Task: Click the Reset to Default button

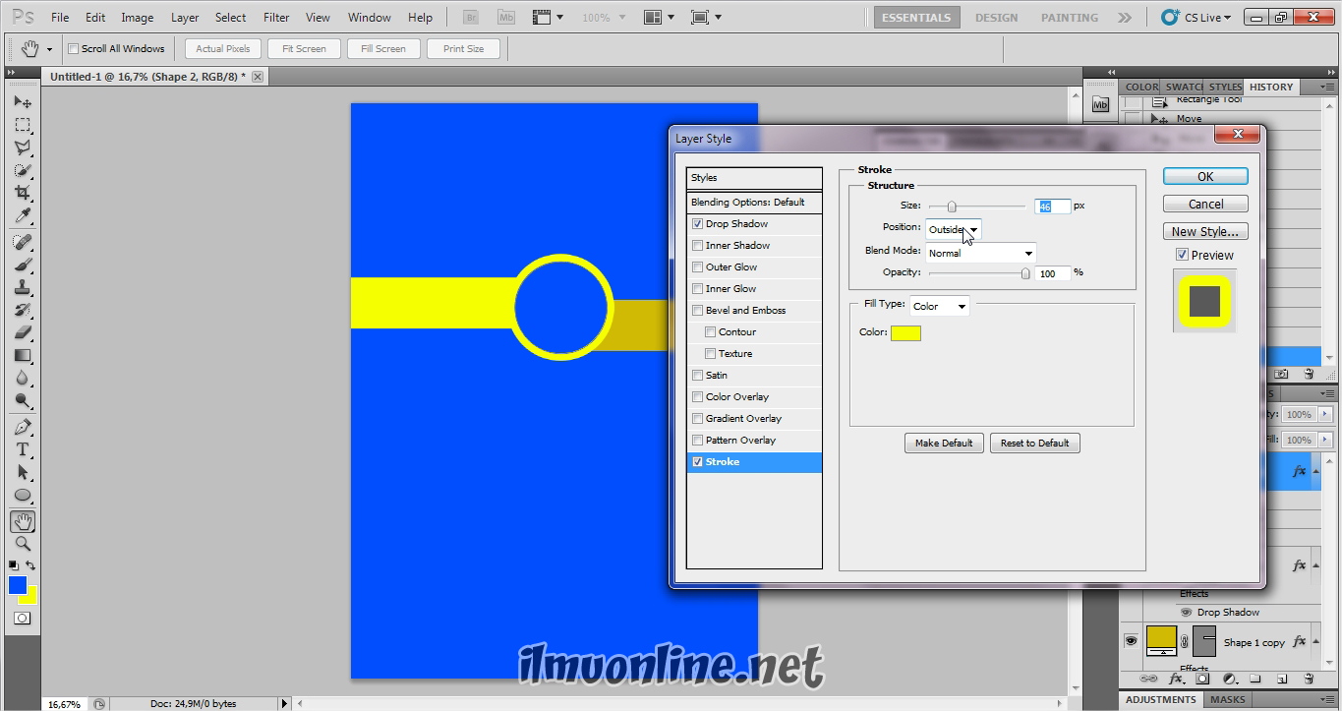Action: pos(1034,443)
